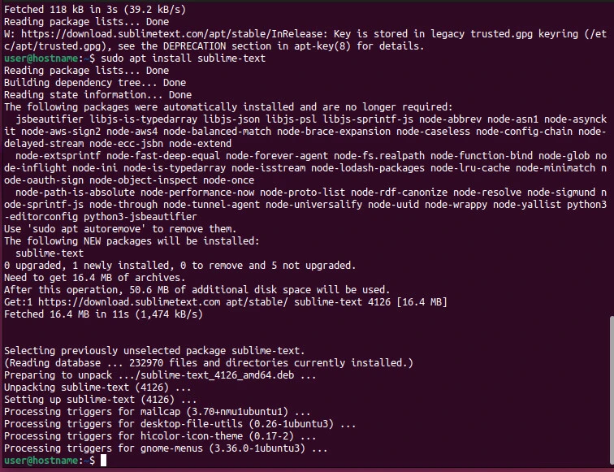This screenshot has height=472, width=614.
Task: Click the empty scrollbar track above the thumb
Action: [610, 162]
